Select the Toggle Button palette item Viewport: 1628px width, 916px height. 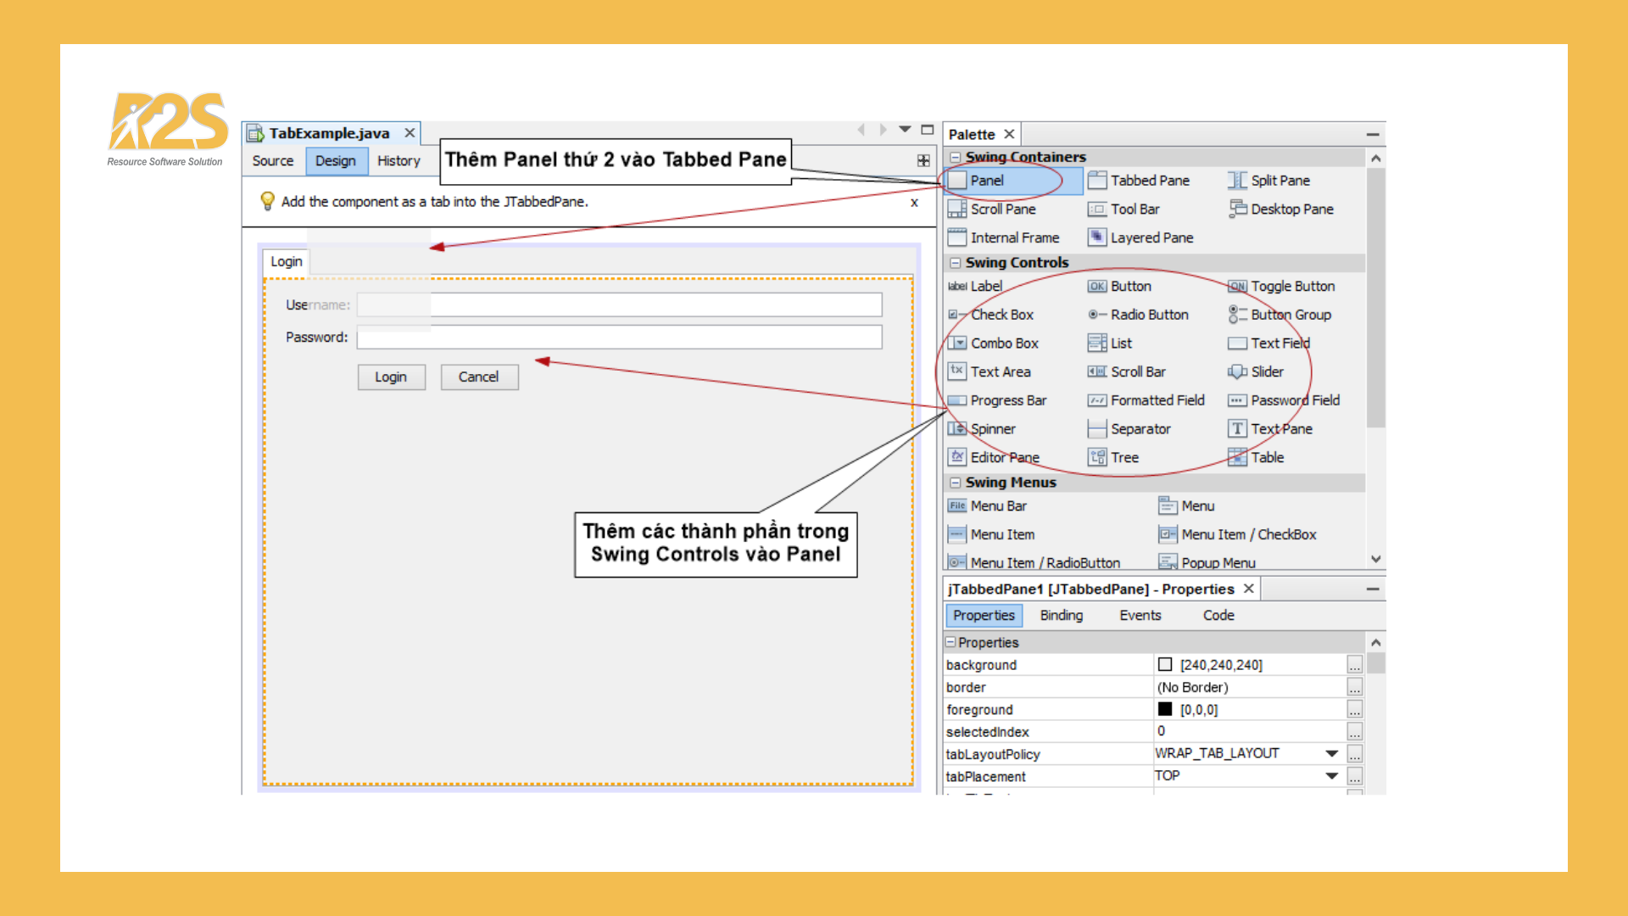1292,287
